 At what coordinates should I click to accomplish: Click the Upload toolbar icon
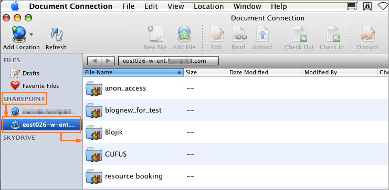coord(262,34)
